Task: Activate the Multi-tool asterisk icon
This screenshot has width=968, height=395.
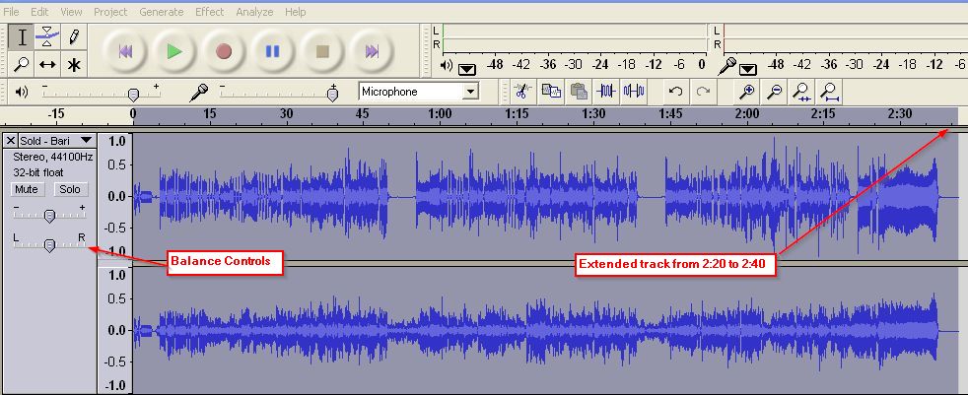Action: (x=73, y=65)
